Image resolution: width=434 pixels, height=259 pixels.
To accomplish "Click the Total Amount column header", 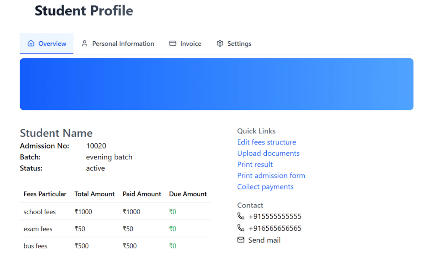I will click(x=94, y=194).
